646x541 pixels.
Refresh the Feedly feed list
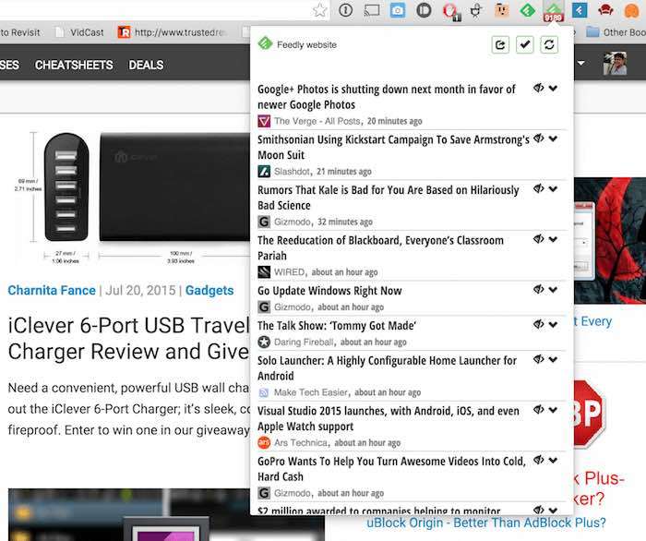(549, 44)
